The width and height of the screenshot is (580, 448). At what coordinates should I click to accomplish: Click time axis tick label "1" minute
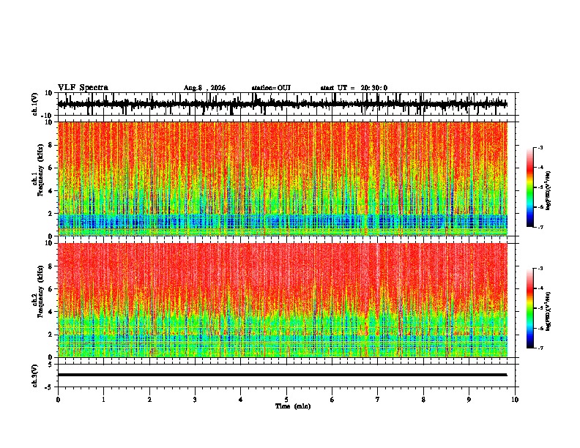103,400
